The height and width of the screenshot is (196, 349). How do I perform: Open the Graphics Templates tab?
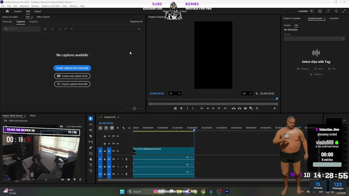[x=292, y=19]
